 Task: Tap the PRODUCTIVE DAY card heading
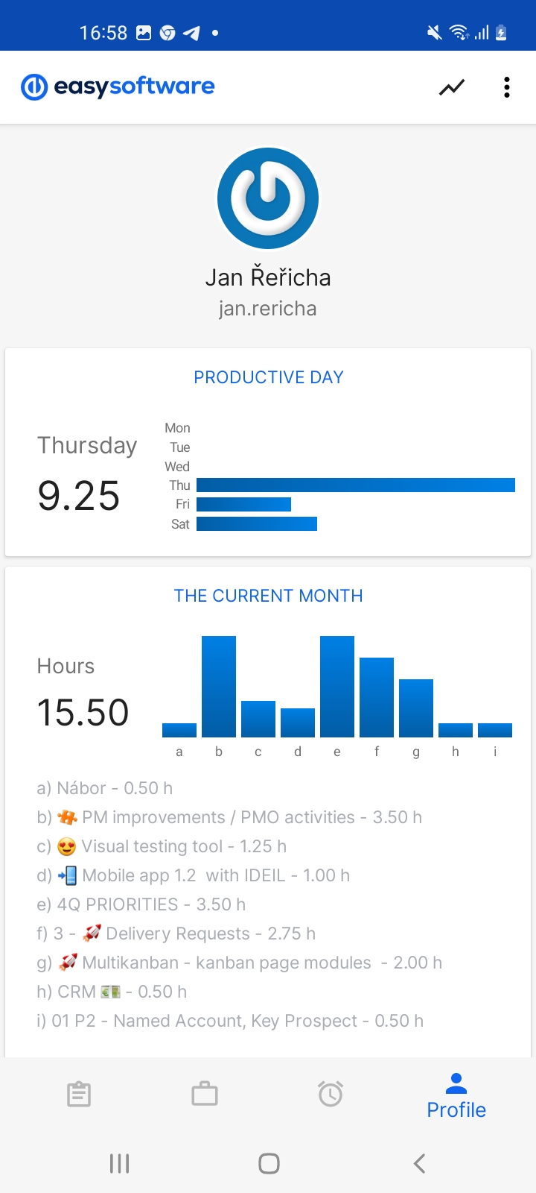pos(269,377)
